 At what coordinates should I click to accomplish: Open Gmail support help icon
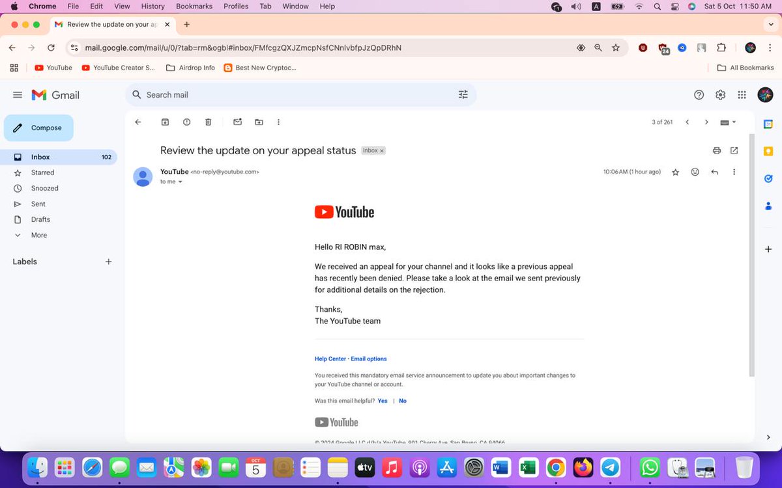tap(699, 95)
